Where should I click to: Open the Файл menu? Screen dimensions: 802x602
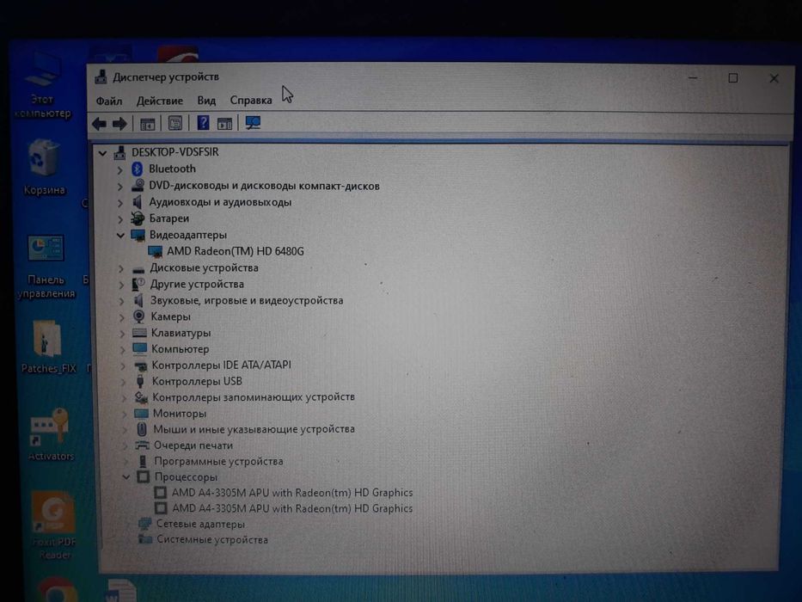[109, 101]
